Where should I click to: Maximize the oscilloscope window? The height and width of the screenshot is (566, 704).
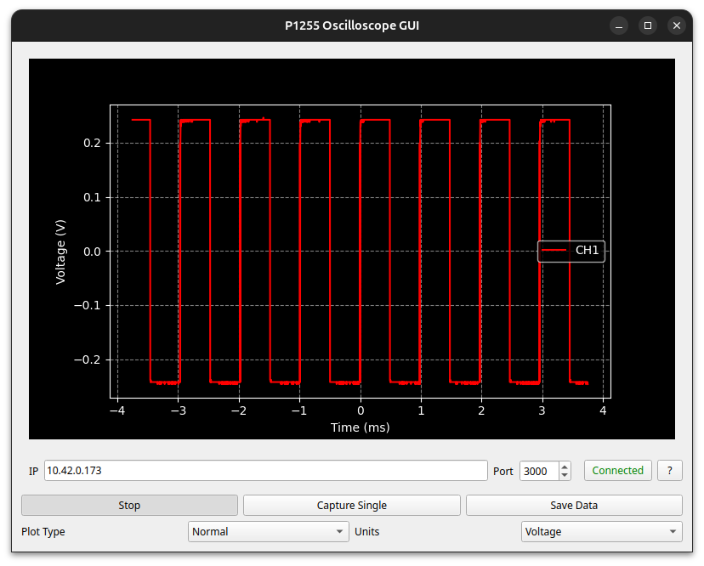pos(648,25)
